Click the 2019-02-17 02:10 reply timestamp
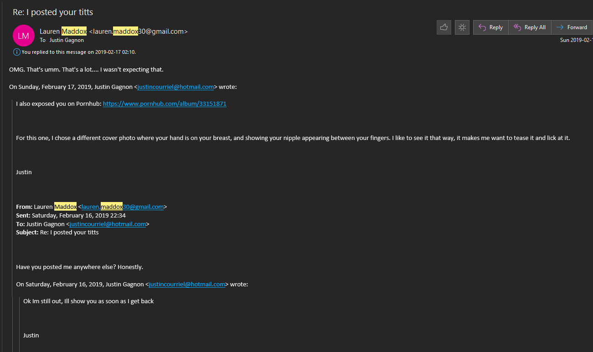This screenshot has width=593, height=352. pyautogui.click(x=115, y=52)
